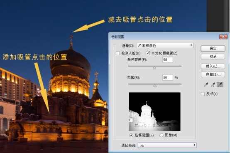The width and height of the screenshot is (230, 153).
Task: Choose the 选择范围 radio button
Action: [131, 135]
